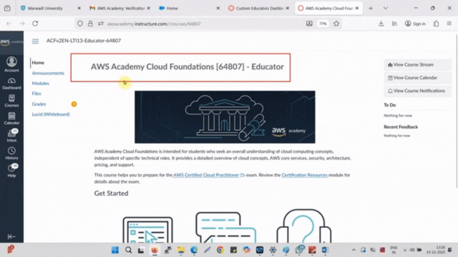Screen dimensions: 458x257
Task: Switch to Custom Educators Dashboard tab
Action: [x=260, y=8]
